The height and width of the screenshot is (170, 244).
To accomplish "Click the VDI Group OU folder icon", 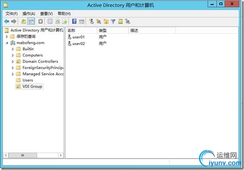I will [x=18, y=87].
